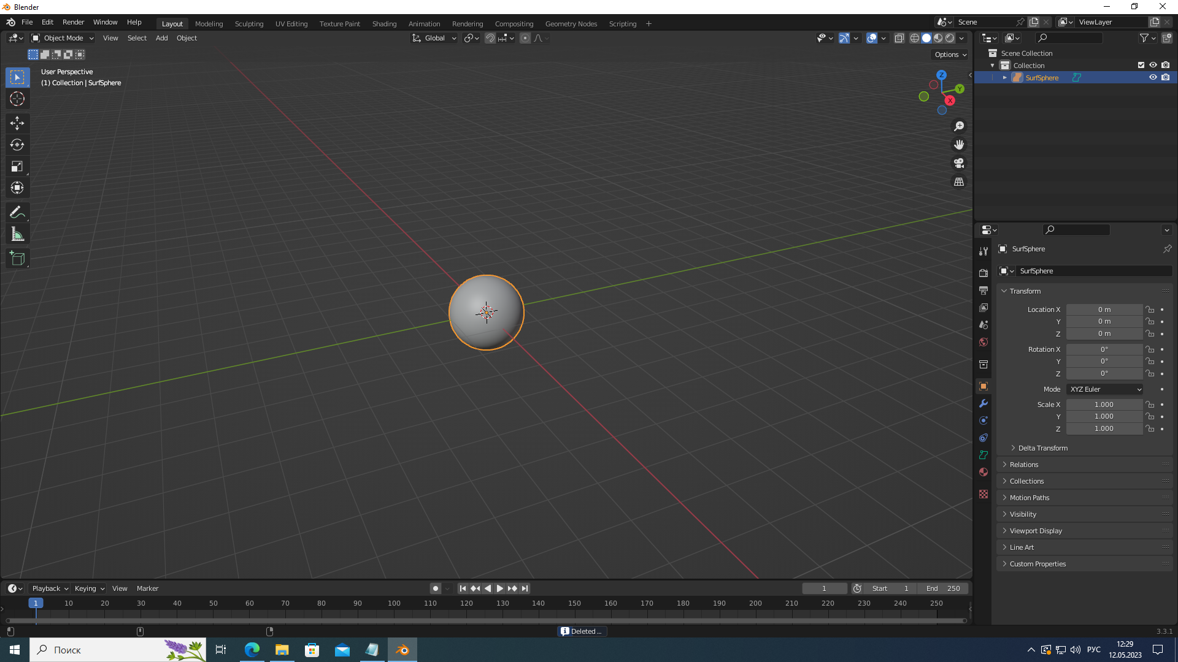Activate the 3D Cursor tool

coord(17,99)
